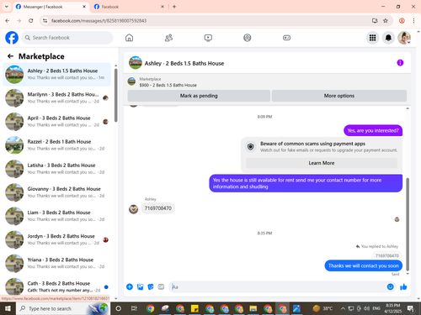The height and width of the screenshot is (315, 421).
Task: Open Giovanny 3 Beds 2 Baths conversation
Action: tap(57, 192)
